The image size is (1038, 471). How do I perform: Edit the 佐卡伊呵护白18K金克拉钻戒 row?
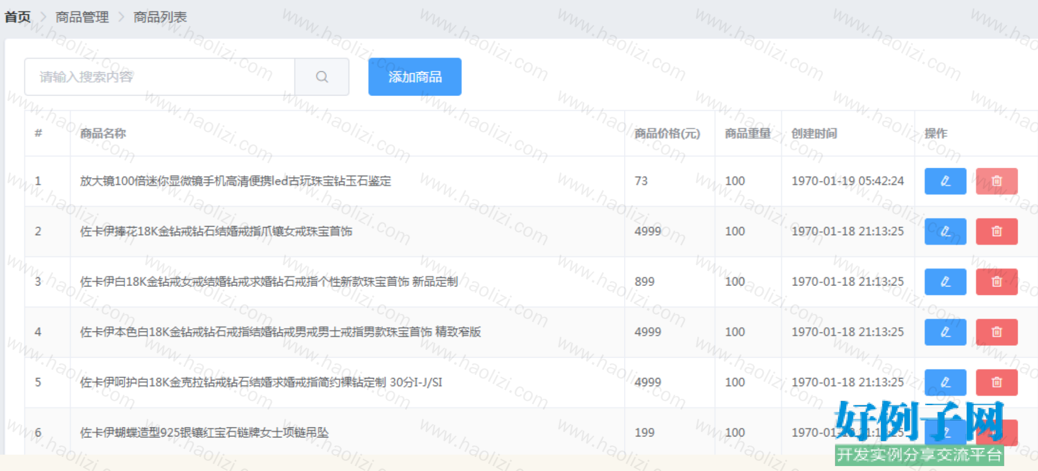945,382
